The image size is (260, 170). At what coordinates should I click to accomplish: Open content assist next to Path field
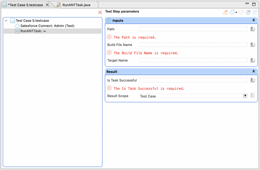(x=253, y=29)
